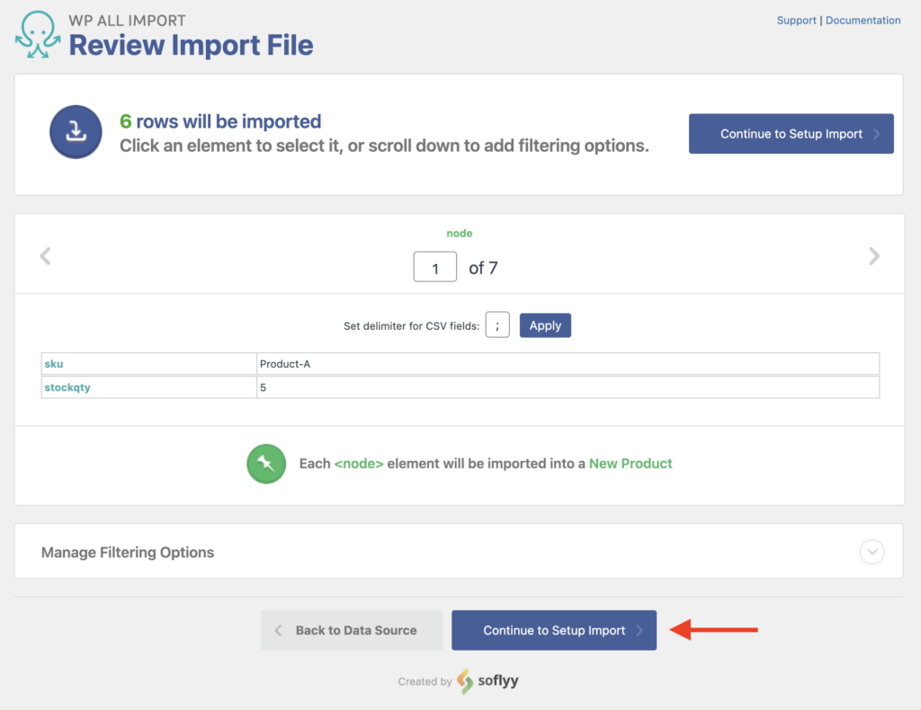Open the Manage Filtering Options chevron toggle
This screenshot has width=921, height=710.
871,552
